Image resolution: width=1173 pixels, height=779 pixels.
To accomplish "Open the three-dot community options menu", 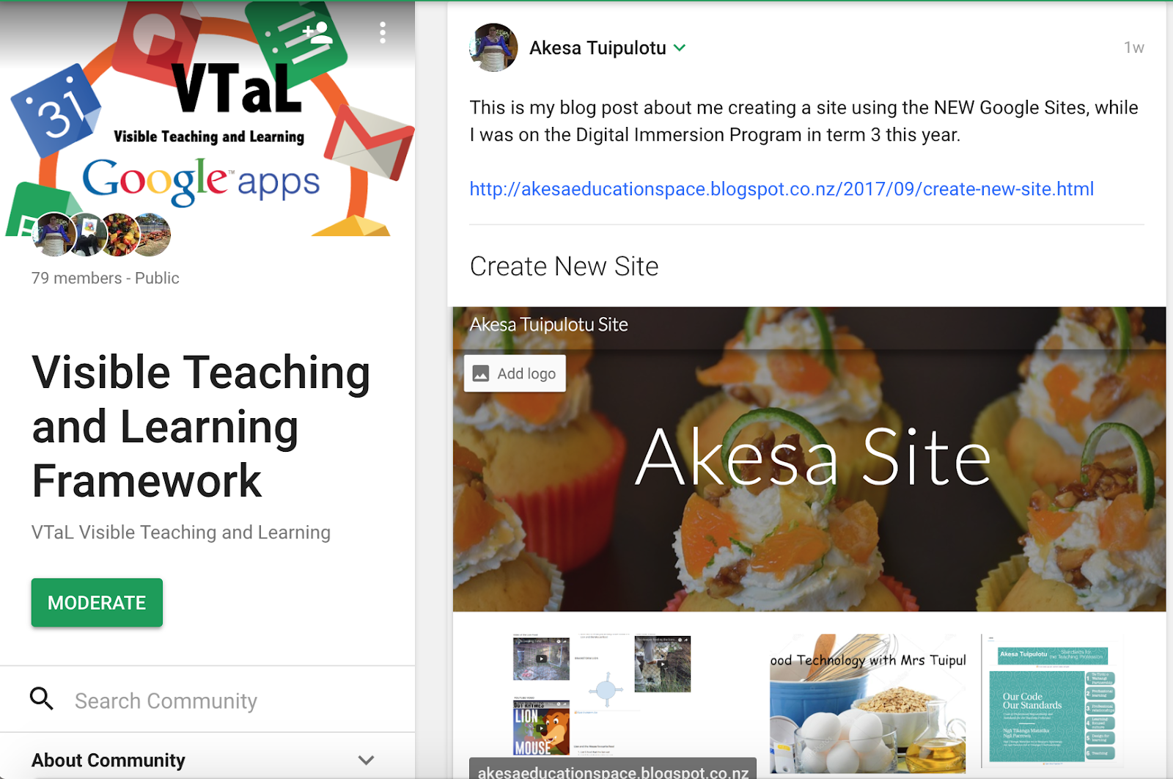I will [x=383, y=32].
